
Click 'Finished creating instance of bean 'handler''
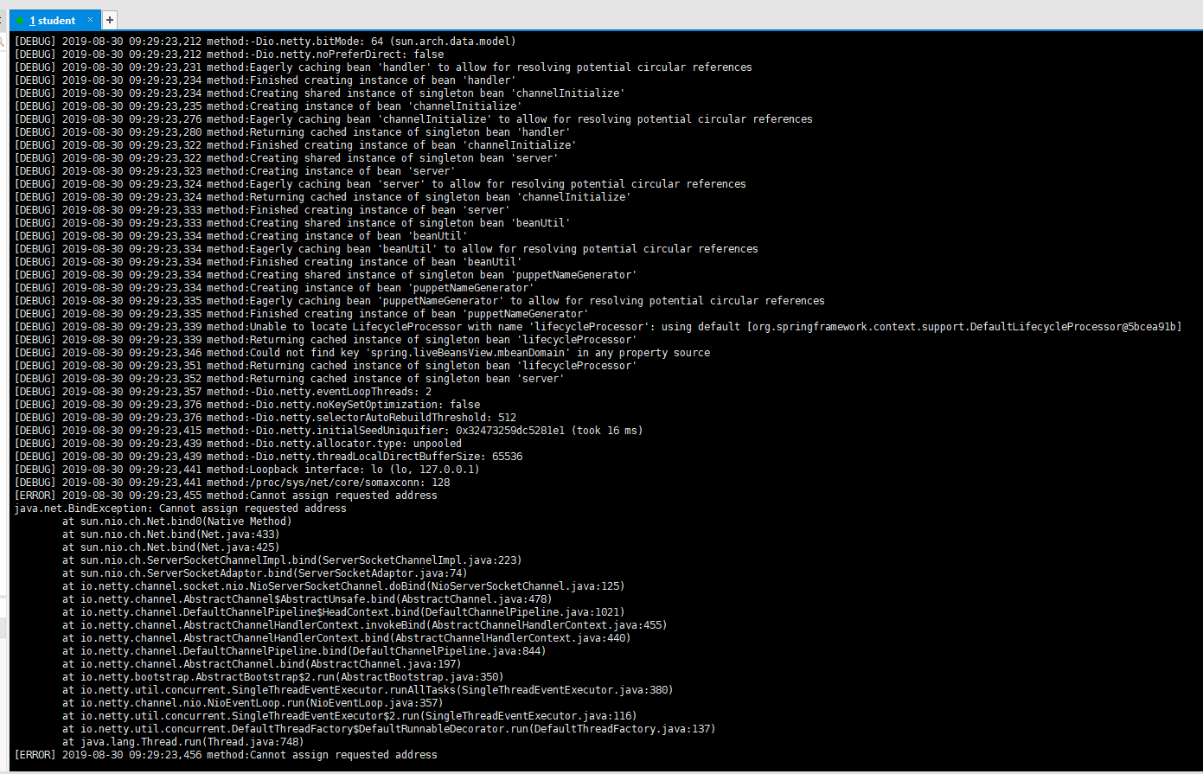coord(266,80)
